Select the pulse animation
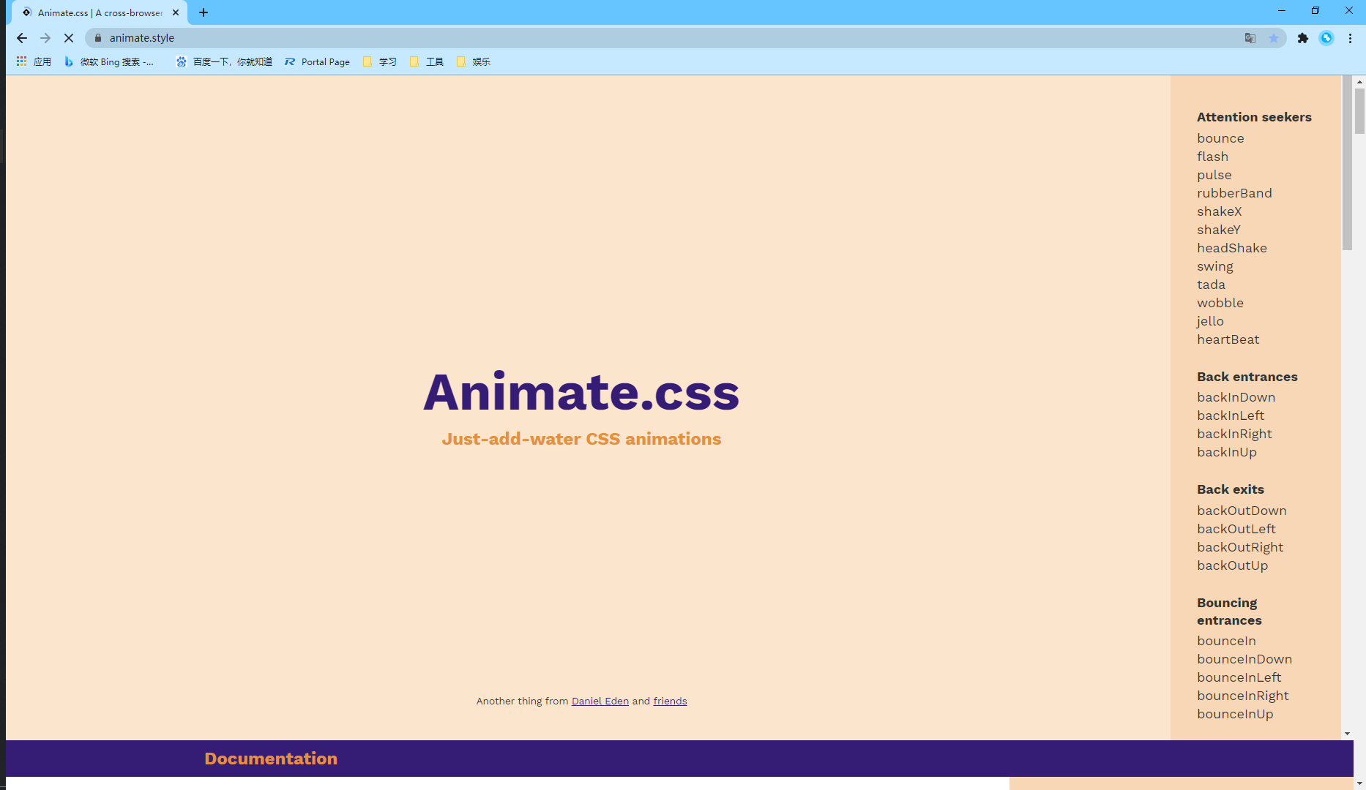This screenshot has width=1366, height=790. 1214,175
